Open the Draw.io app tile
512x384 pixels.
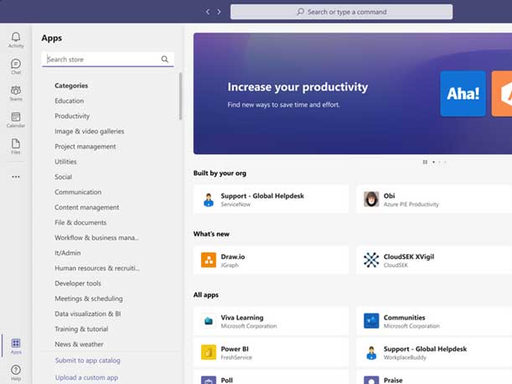coord(271,260)
